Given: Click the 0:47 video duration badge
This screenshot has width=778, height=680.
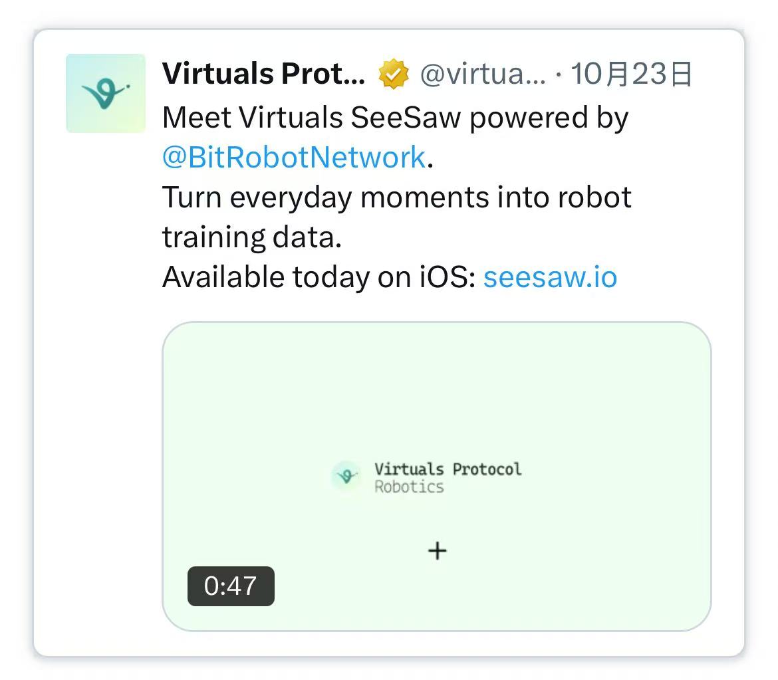Looking at the screenshot, I should tap(231, 586).
